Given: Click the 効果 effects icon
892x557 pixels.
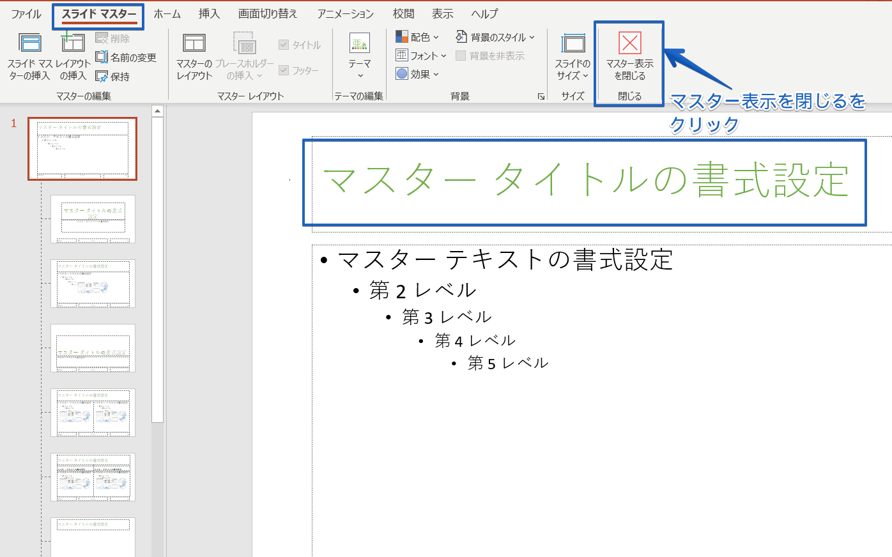Looking at the screenshot, I should 402,74.
